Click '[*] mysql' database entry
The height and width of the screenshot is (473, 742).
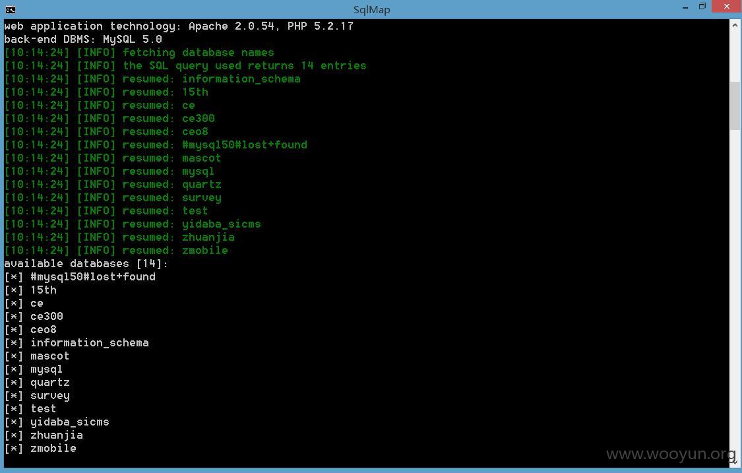tap(34, 369)
